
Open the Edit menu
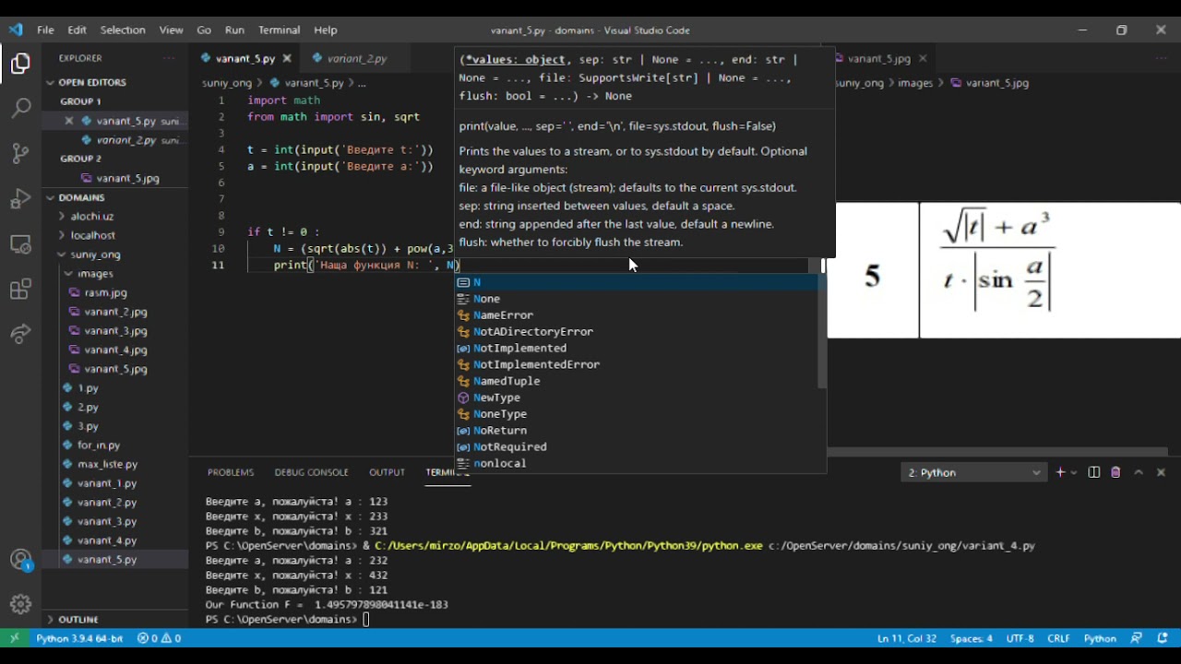pyautogui.click(x=77, y=30)
